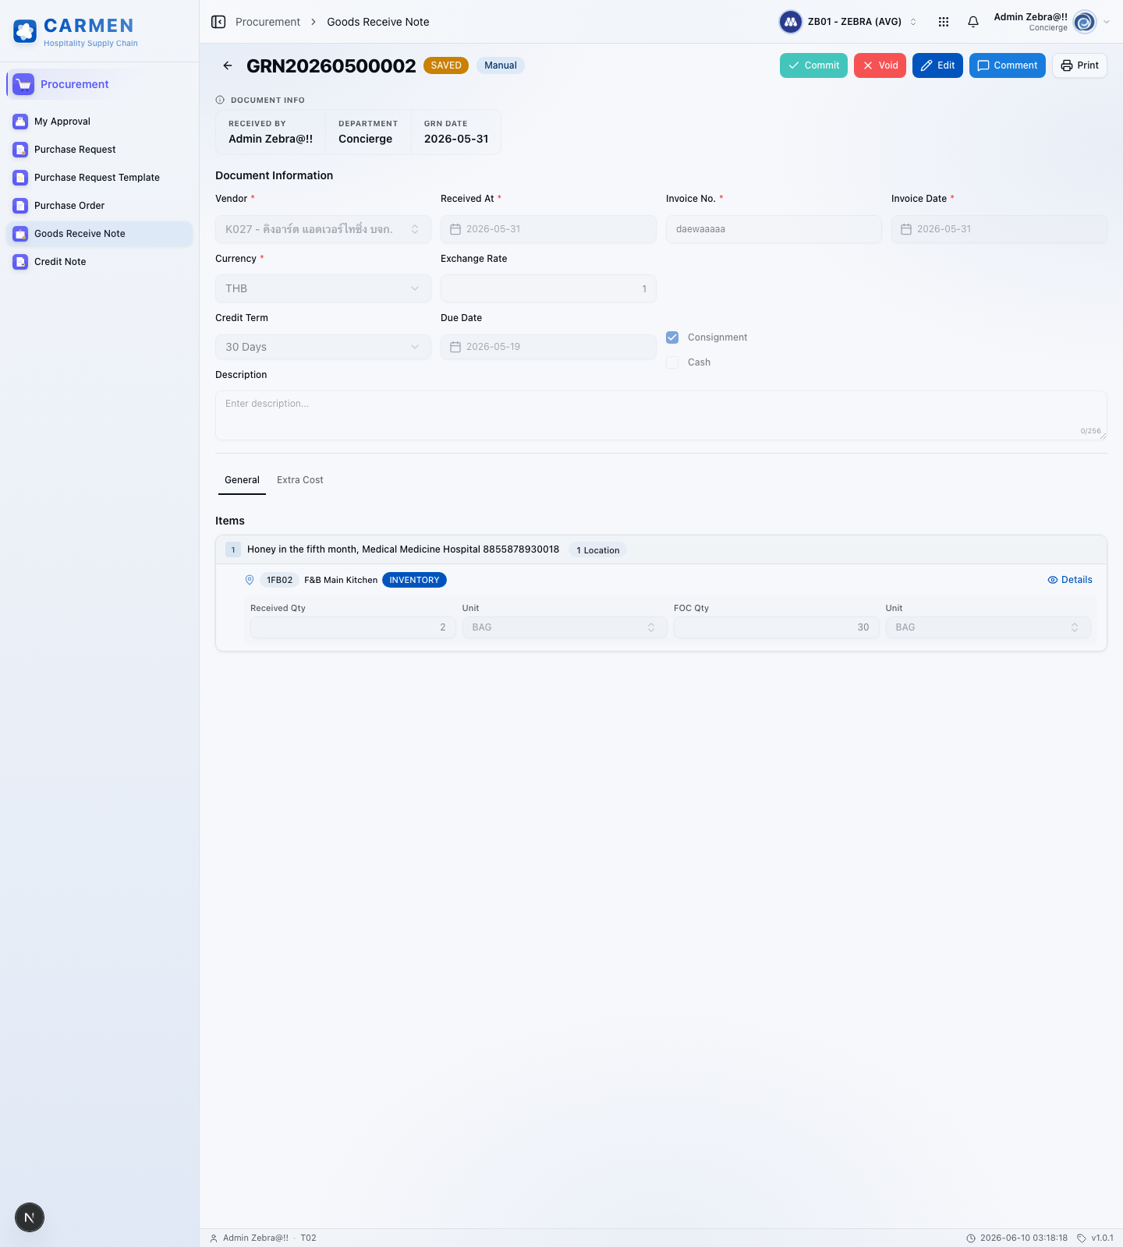
Task: Click the GRN20260500002 document number
Action: (331, 65)
